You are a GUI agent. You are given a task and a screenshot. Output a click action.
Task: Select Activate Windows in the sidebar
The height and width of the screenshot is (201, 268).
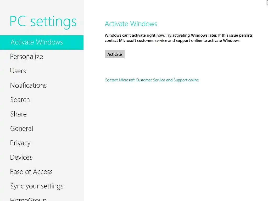point(42,42)
